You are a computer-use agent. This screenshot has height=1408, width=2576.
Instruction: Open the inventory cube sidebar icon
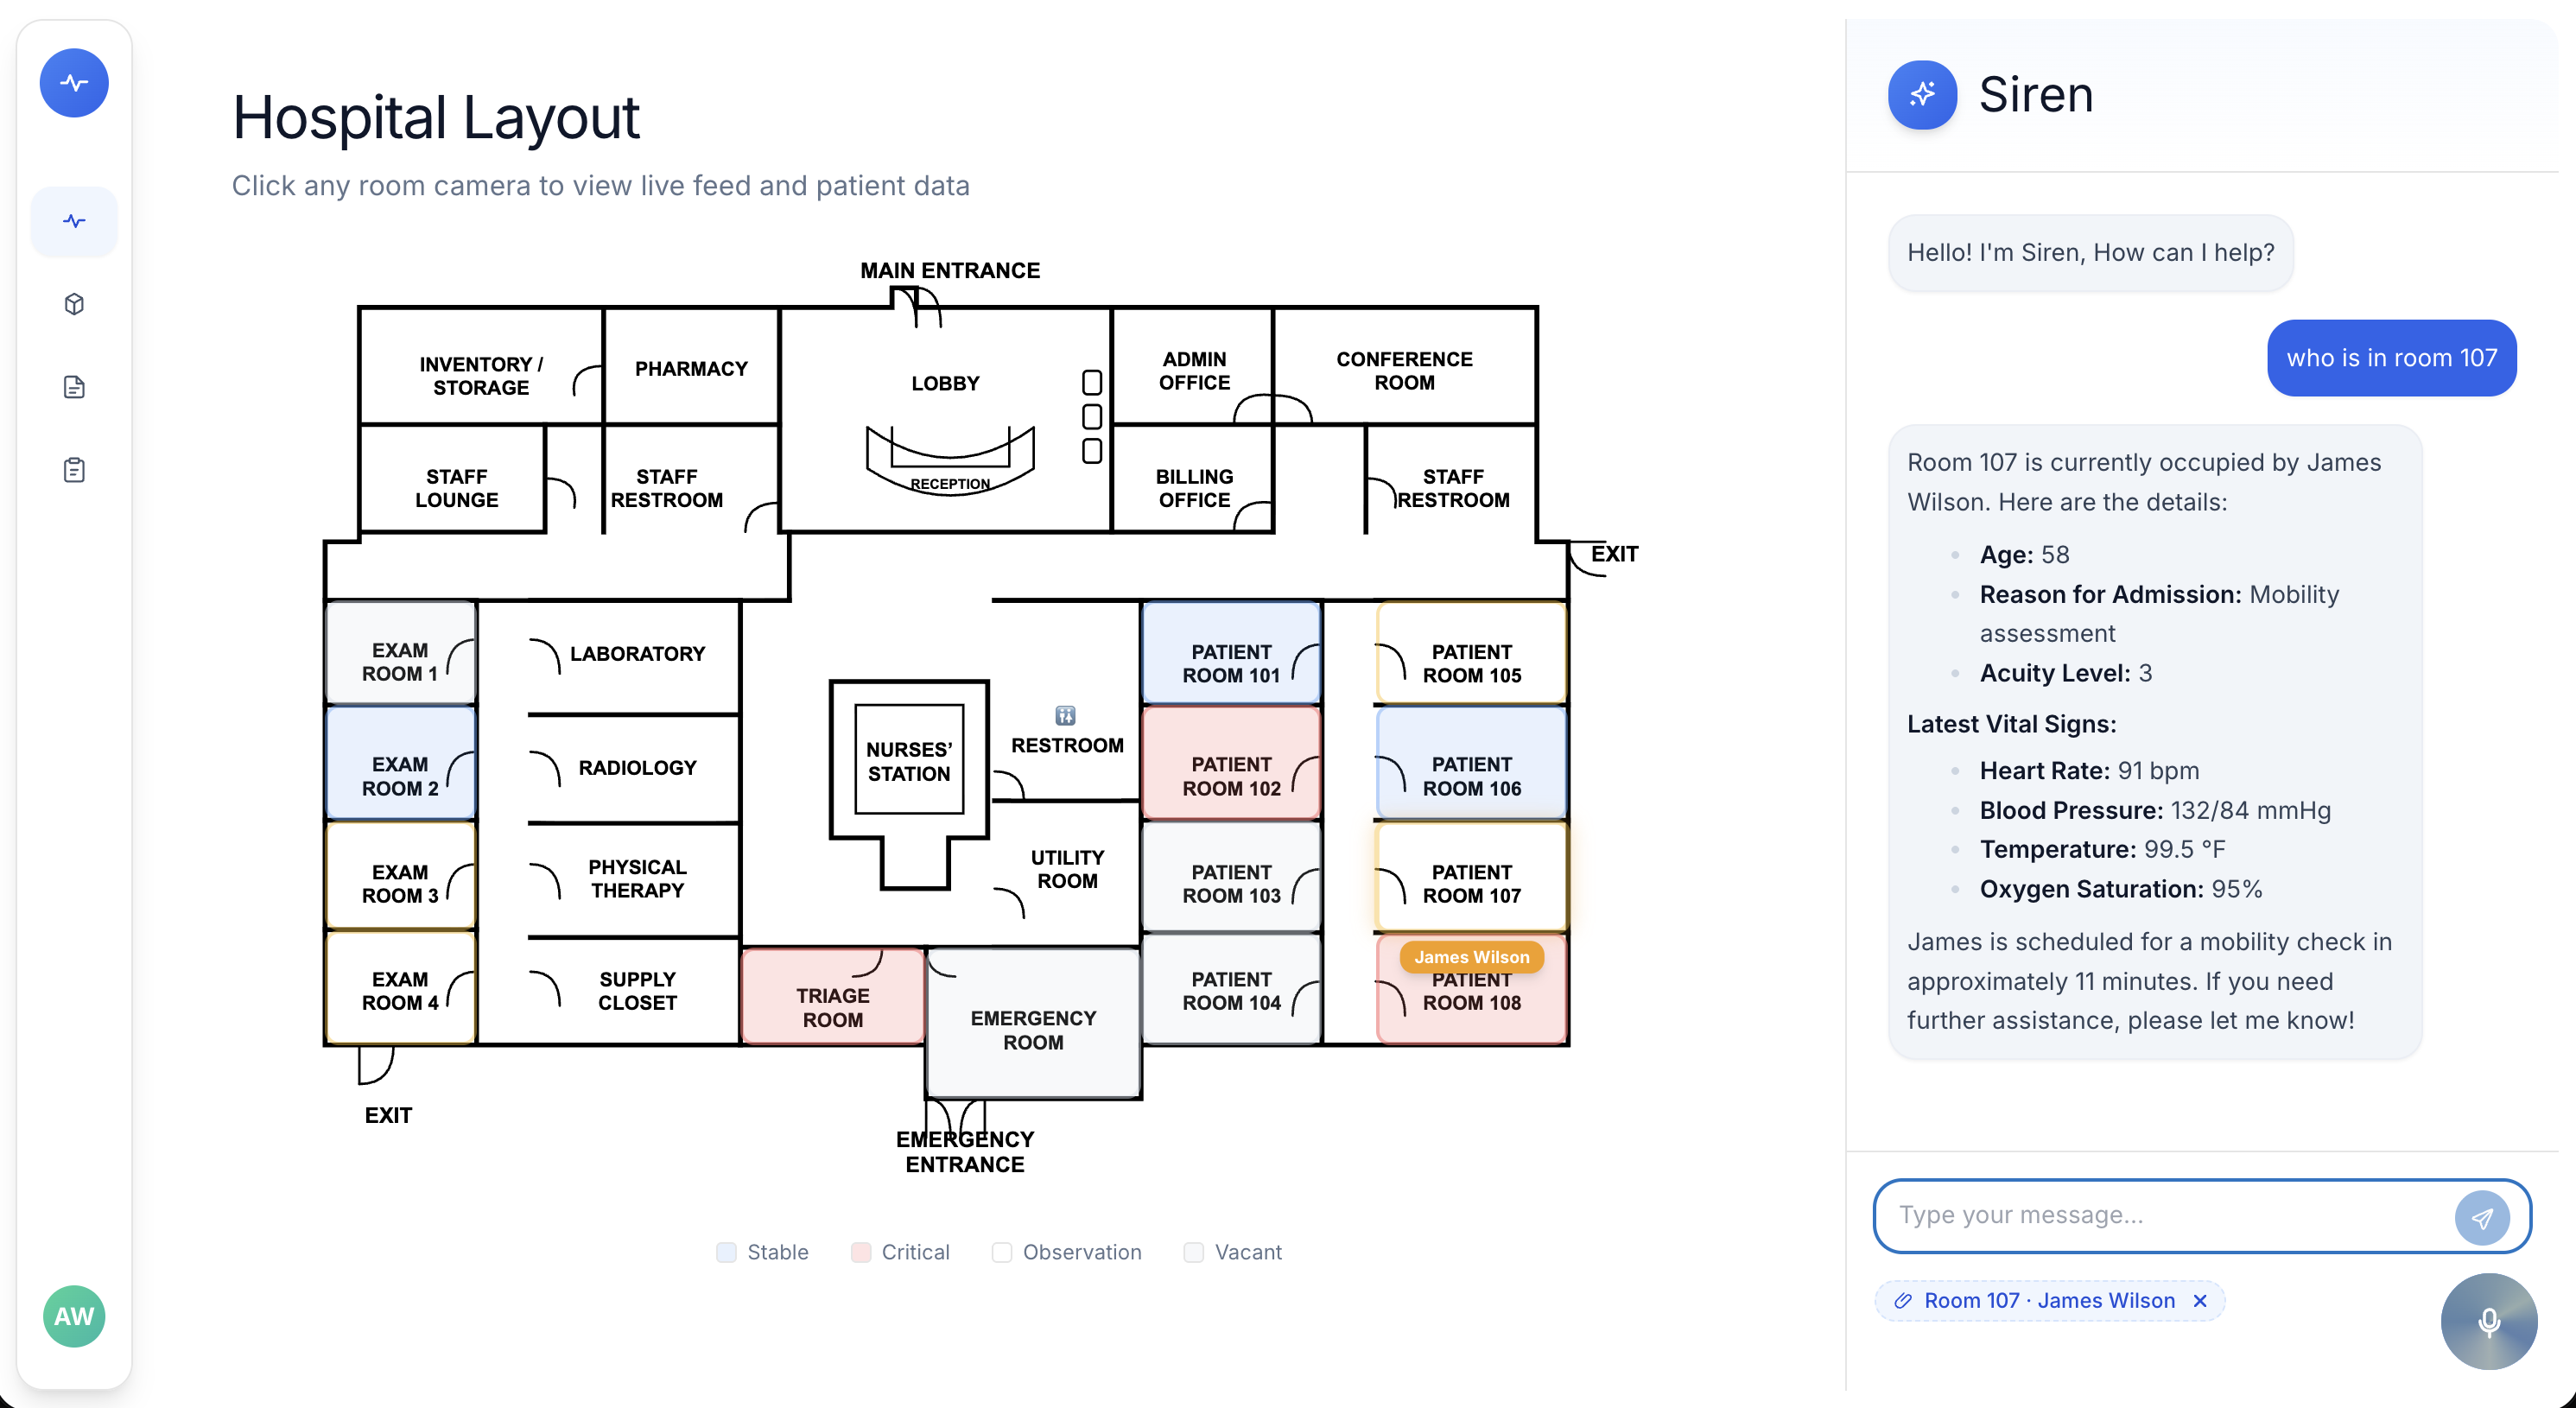(x=74, y=304)
